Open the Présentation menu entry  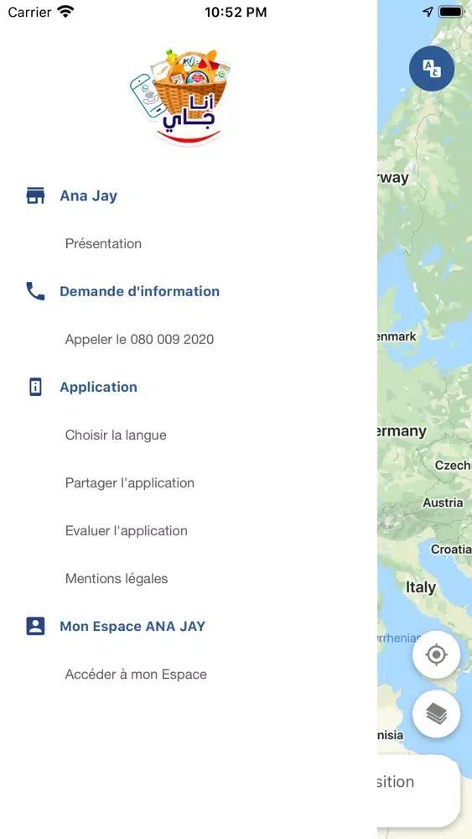point(103,243)
